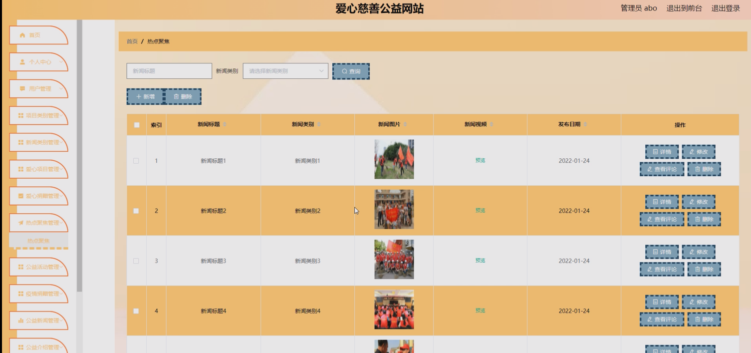Expand 公益活动管理 using its chevron
This screenshot has height=353, width=751.
point(61,267)
